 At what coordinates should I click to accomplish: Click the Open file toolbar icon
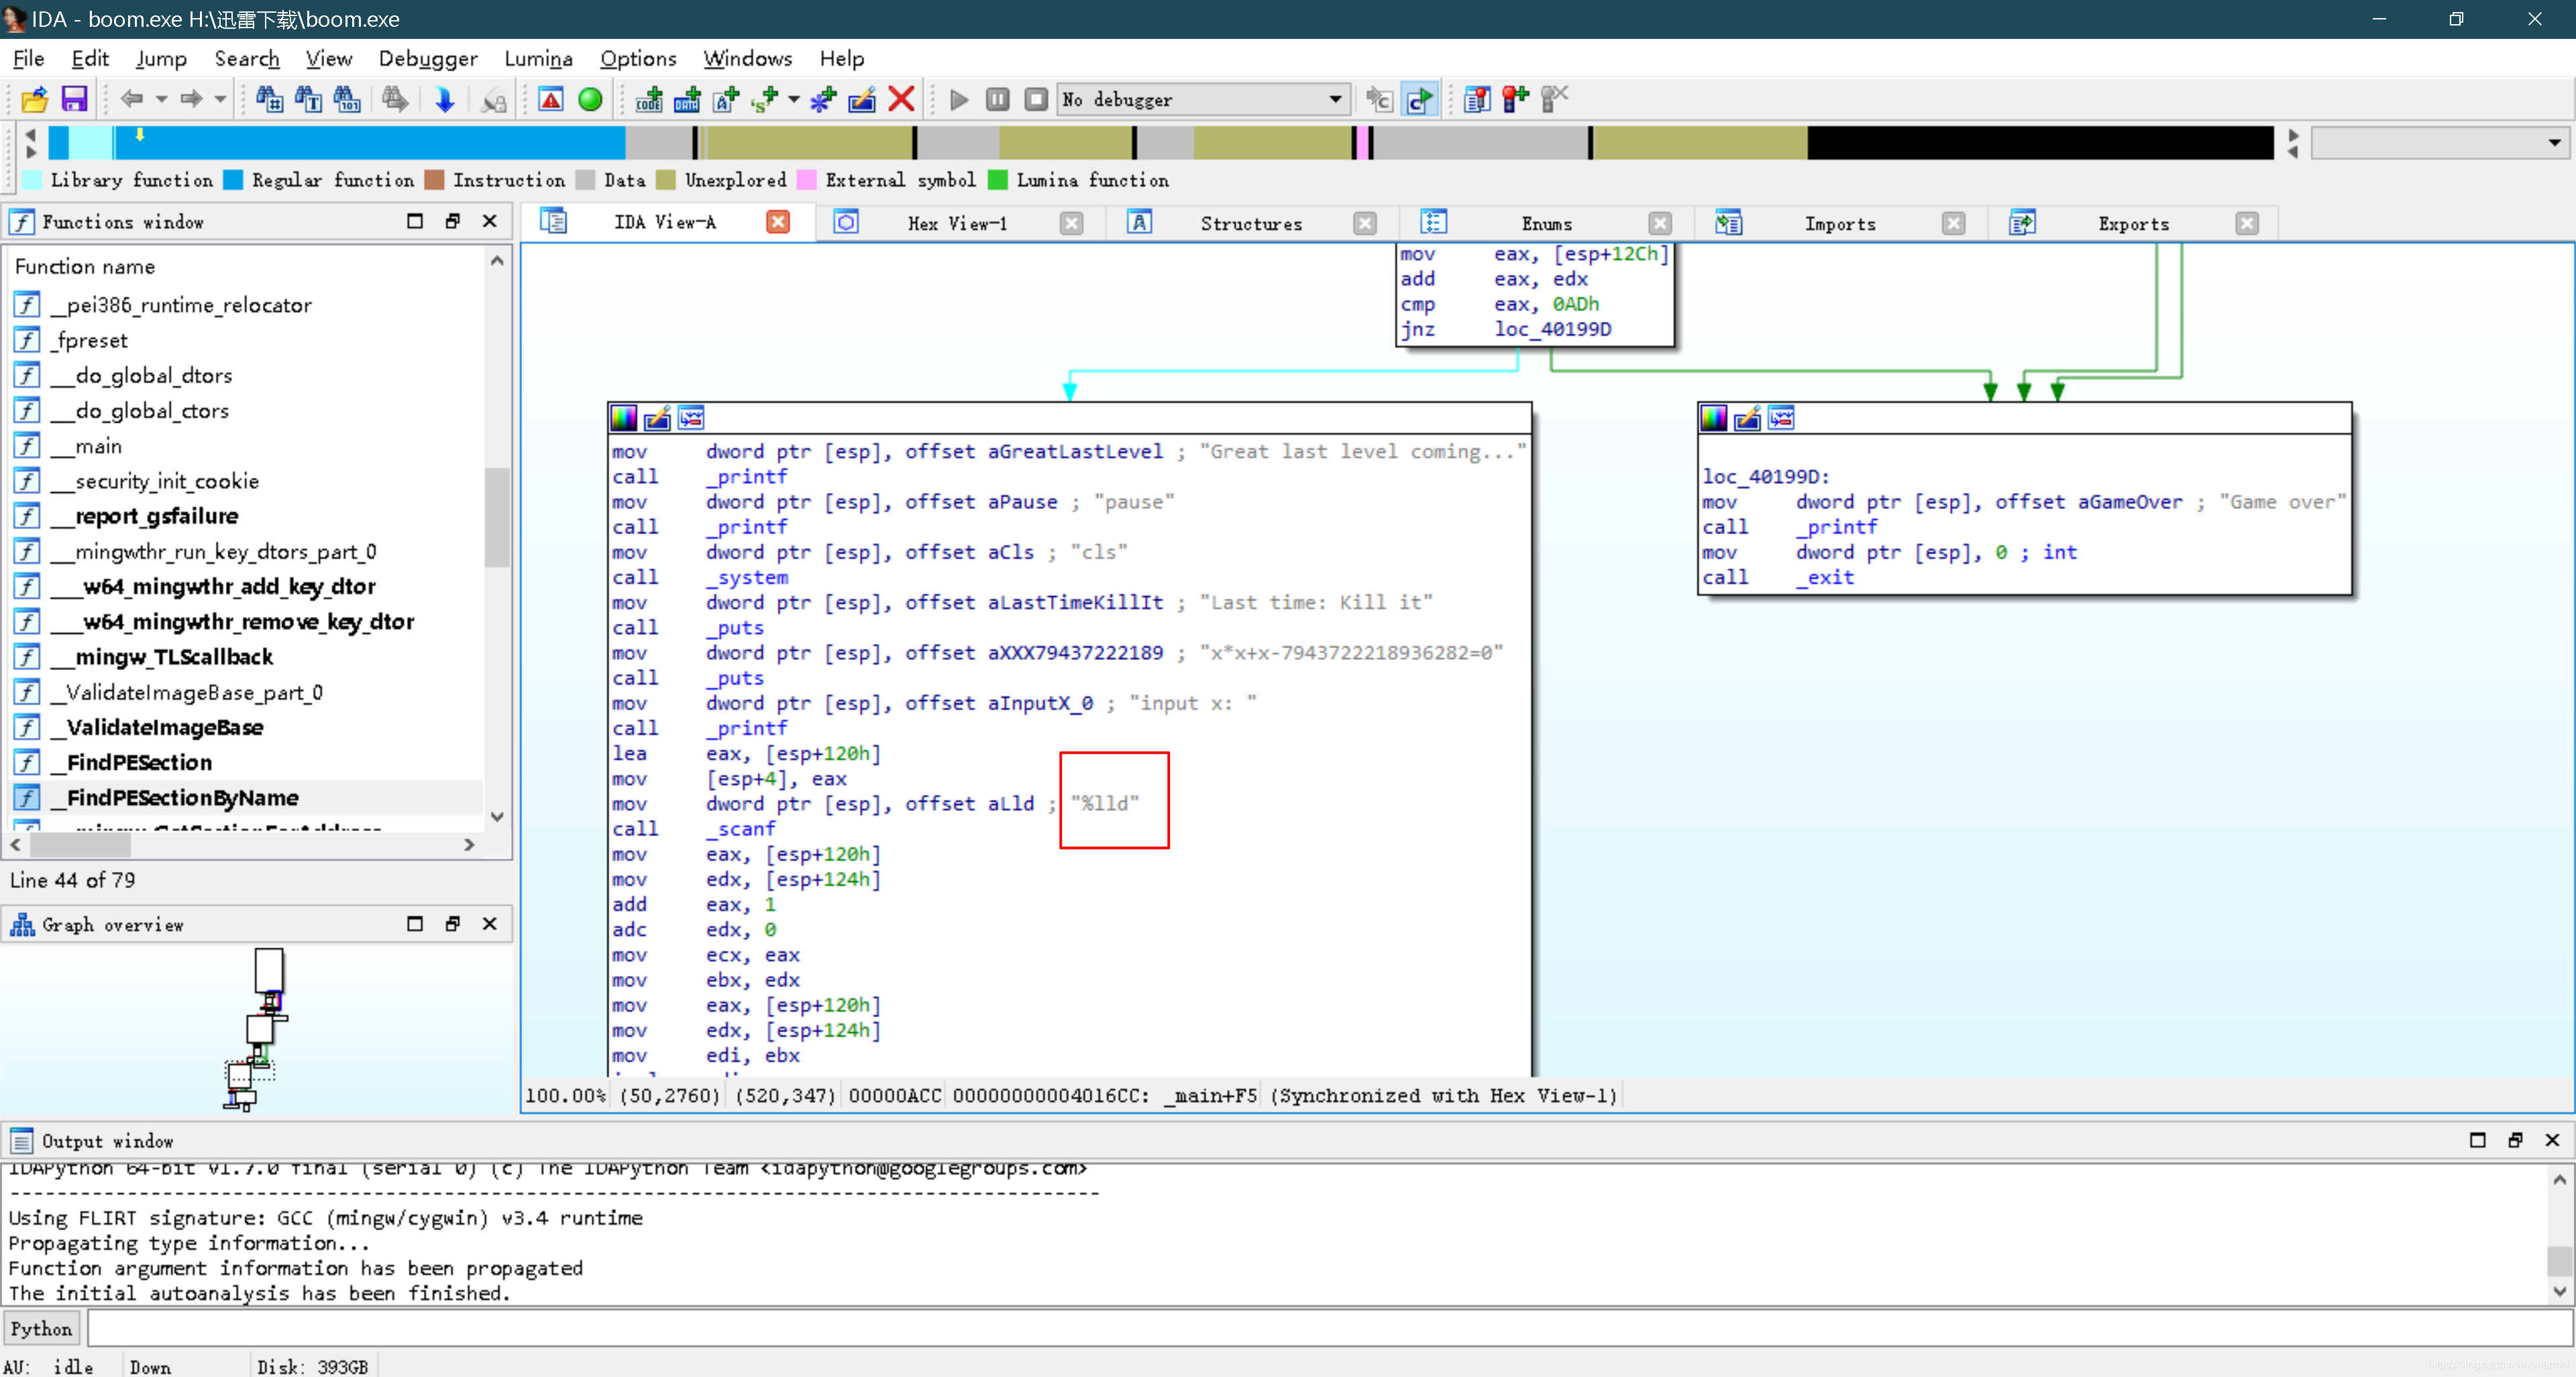click(34, 99)
